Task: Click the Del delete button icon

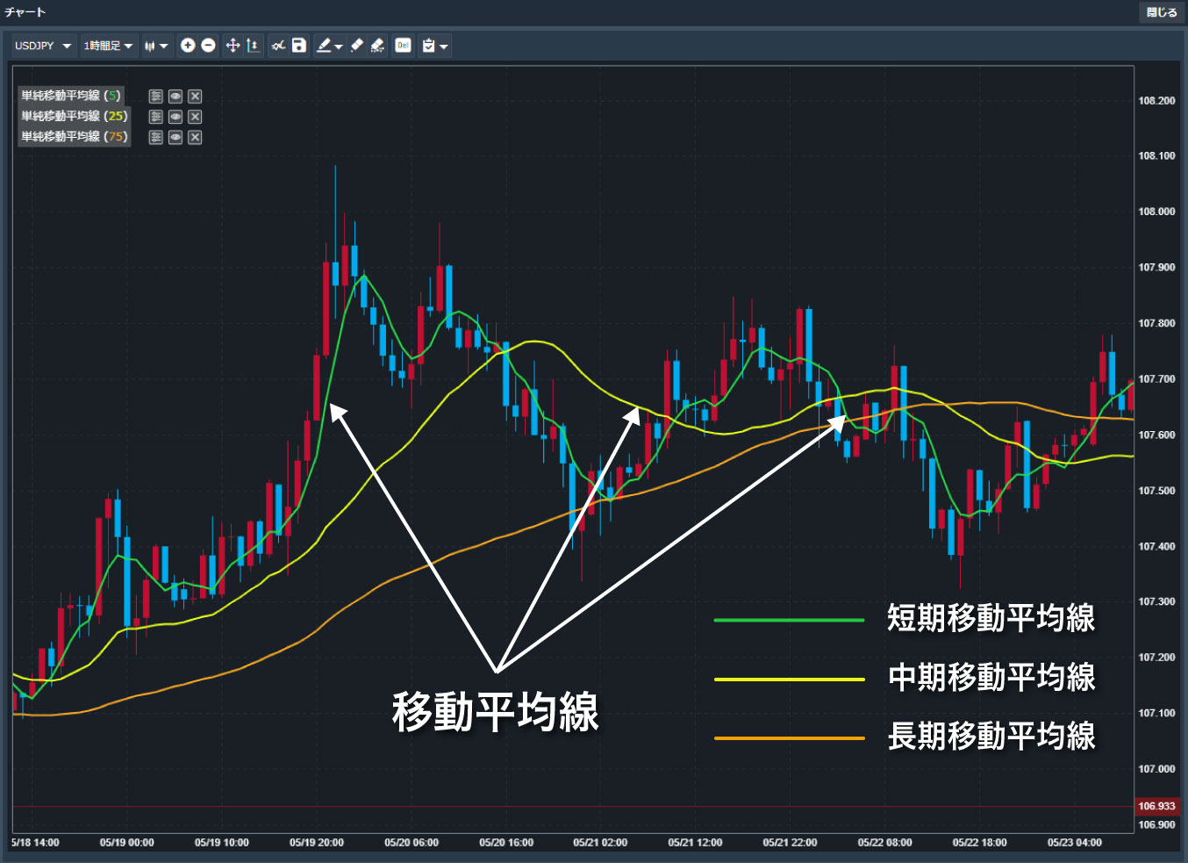Action: [x=403, y=46]
